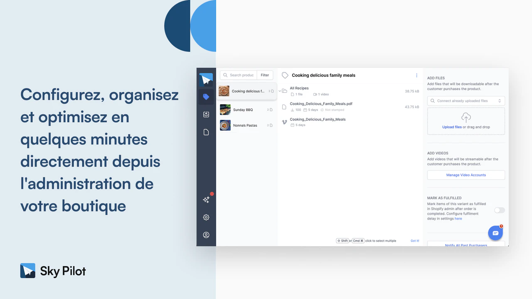The height and width of the screenshot is (299, 532).
Task: Click the ADD VIDEOS section heading
Action: pos(438,153)
